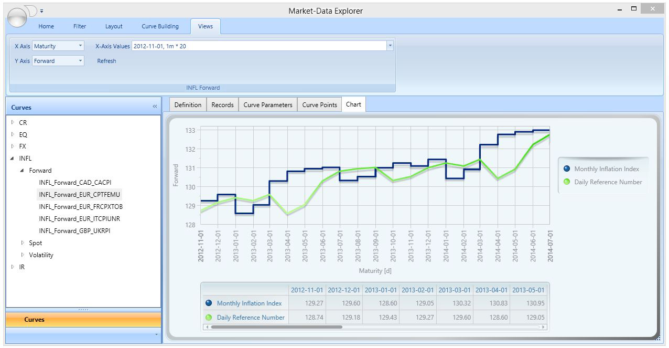Image resolution: width=669 pixels, height=348 pixels.
Task: Click blue Monthly Inflation Index legend marker
Action: [567, 169]
